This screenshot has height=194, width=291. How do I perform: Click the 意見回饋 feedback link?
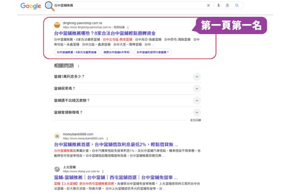[196, 120]
